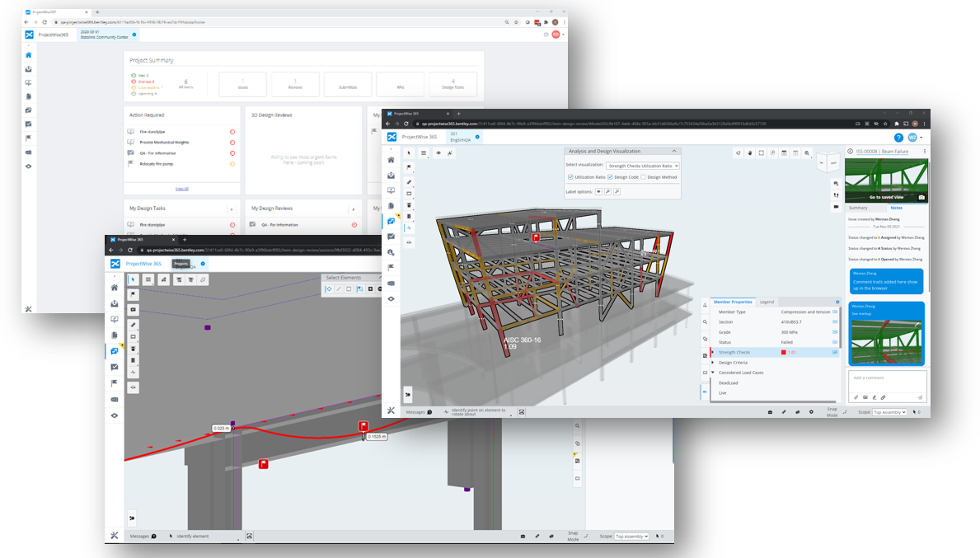Click the red Strength Checks color swatch
This screenshot has height=558, width=980.
(x=783, y=353)
